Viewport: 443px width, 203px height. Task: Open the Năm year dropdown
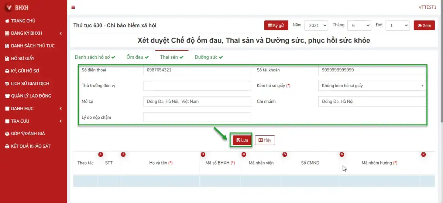(316, 26)
